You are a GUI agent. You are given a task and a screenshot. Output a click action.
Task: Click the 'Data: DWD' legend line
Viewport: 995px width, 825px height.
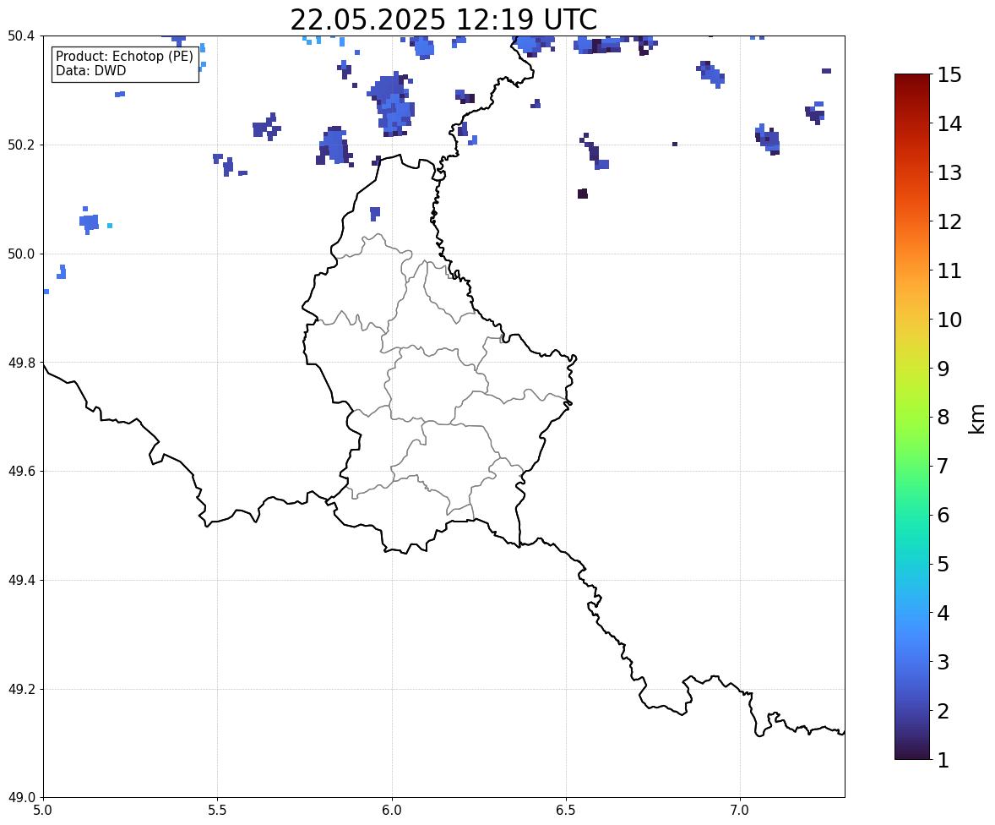[x=90, y=70]
